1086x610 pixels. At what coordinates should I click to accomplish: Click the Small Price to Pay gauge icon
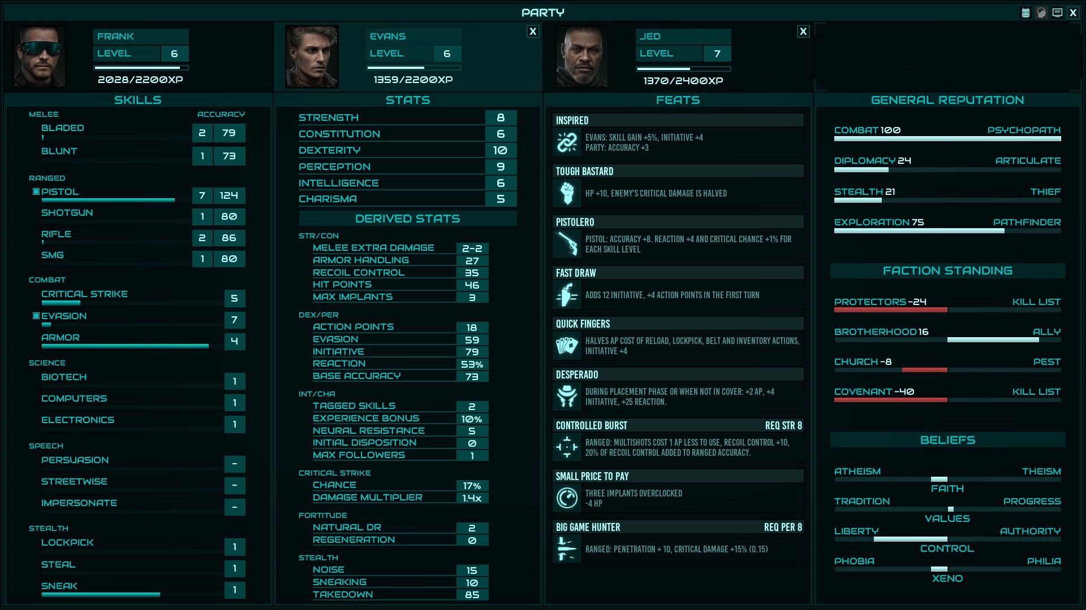point(567,498)
